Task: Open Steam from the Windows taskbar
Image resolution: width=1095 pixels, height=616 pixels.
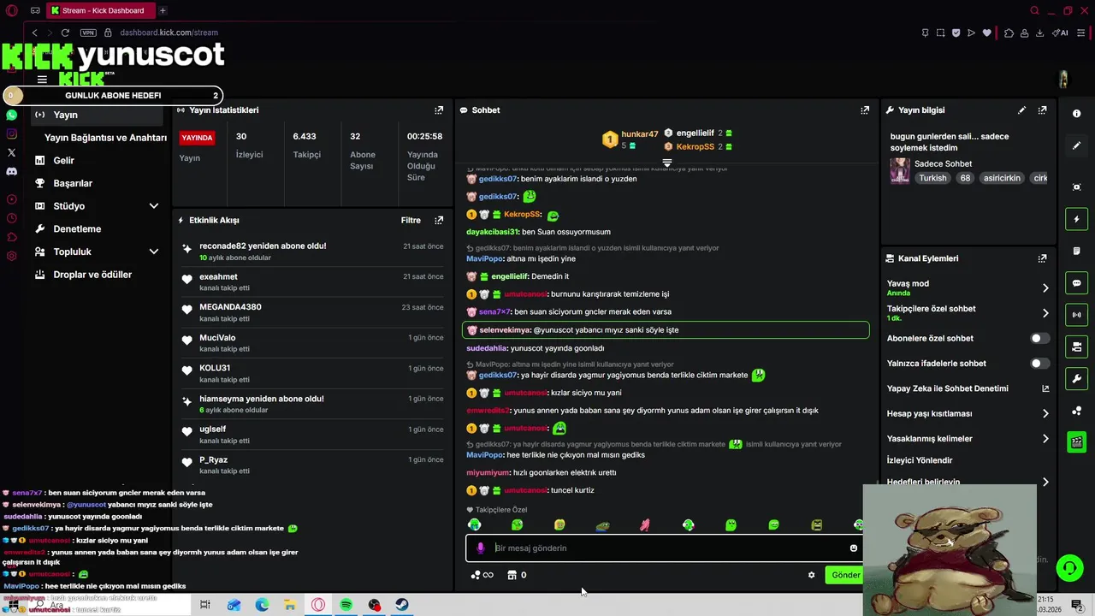Action: (x=402, y=605)
